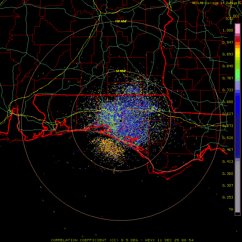Click the 0.253 legend value
242x242 pixels.
point(228,197)
